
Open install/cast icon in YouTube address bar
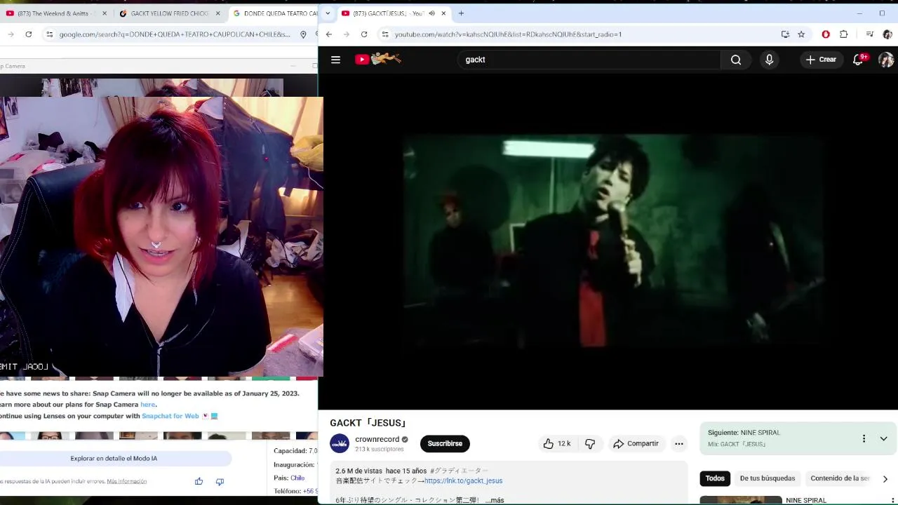pyautogui.click(x=785, y=34)
